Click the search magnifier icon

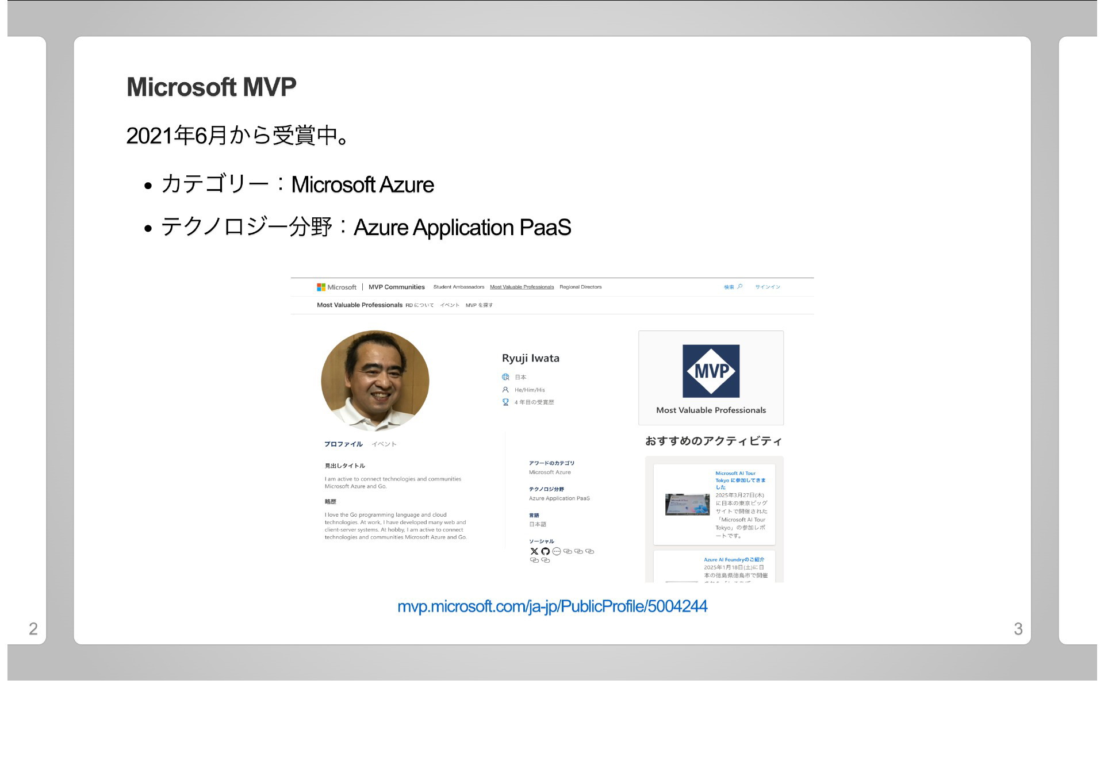pos(740,286)
